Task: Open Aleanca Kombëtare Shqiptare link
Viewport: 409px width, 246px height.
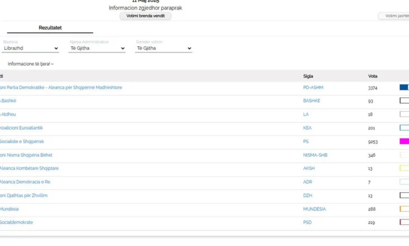Action: (29, 168)
